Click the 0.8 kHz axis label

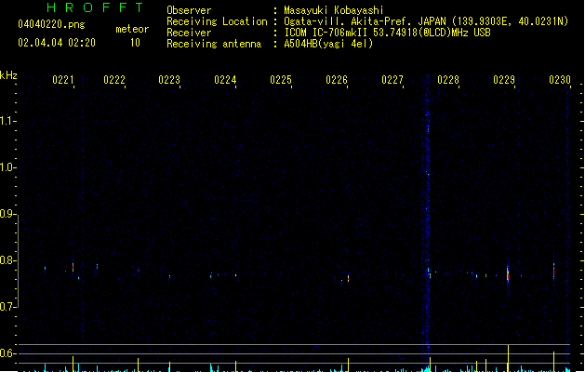pyautogui.click(x=7, y=260)
